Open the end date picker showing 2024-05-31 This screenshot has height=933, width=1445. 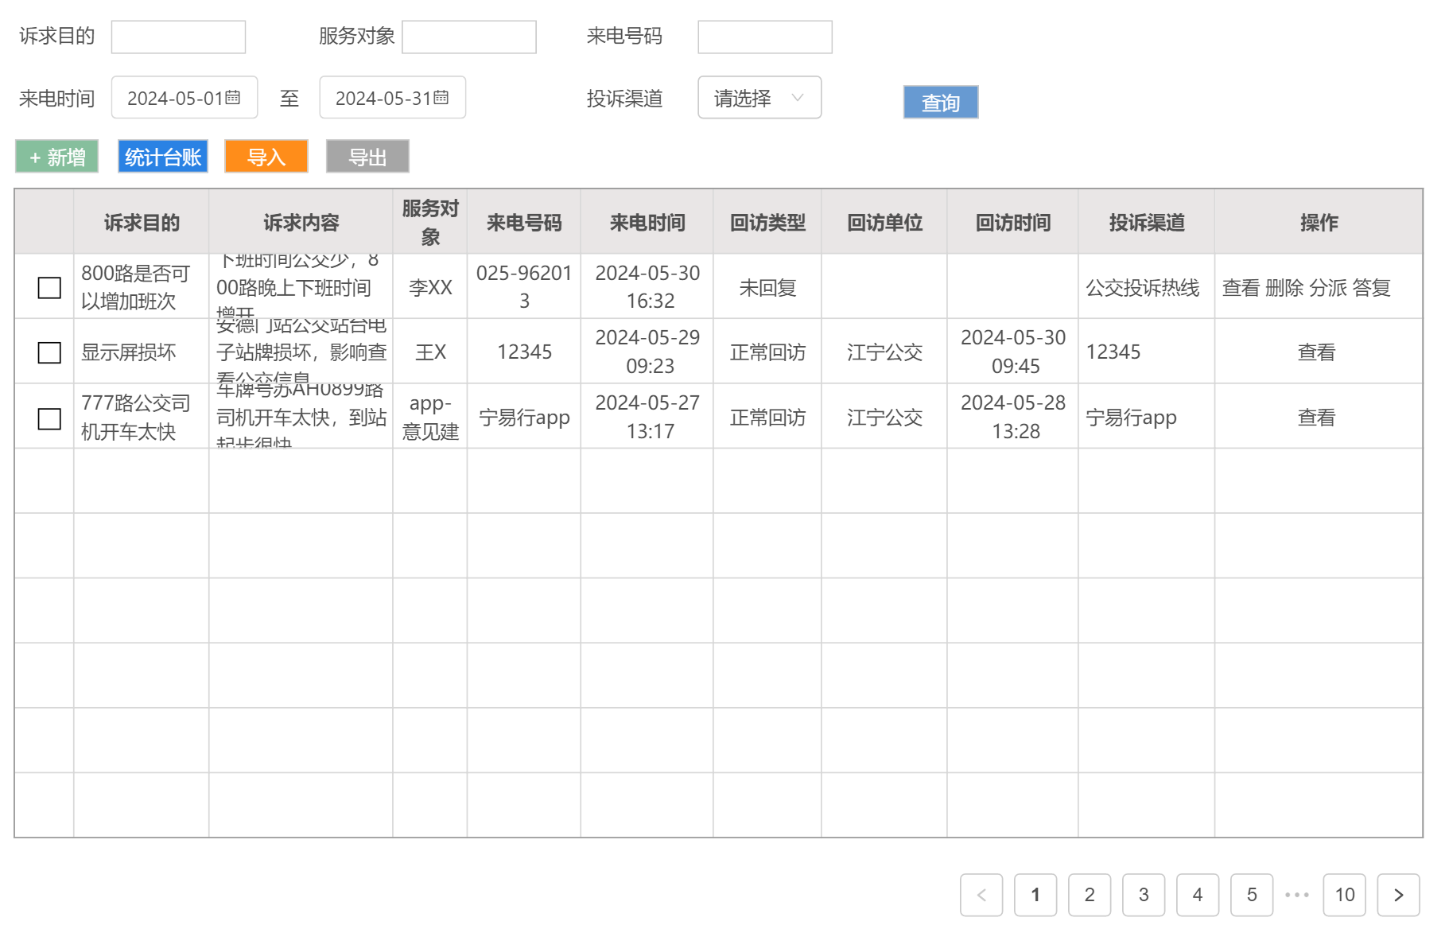(x=393, y=97)
